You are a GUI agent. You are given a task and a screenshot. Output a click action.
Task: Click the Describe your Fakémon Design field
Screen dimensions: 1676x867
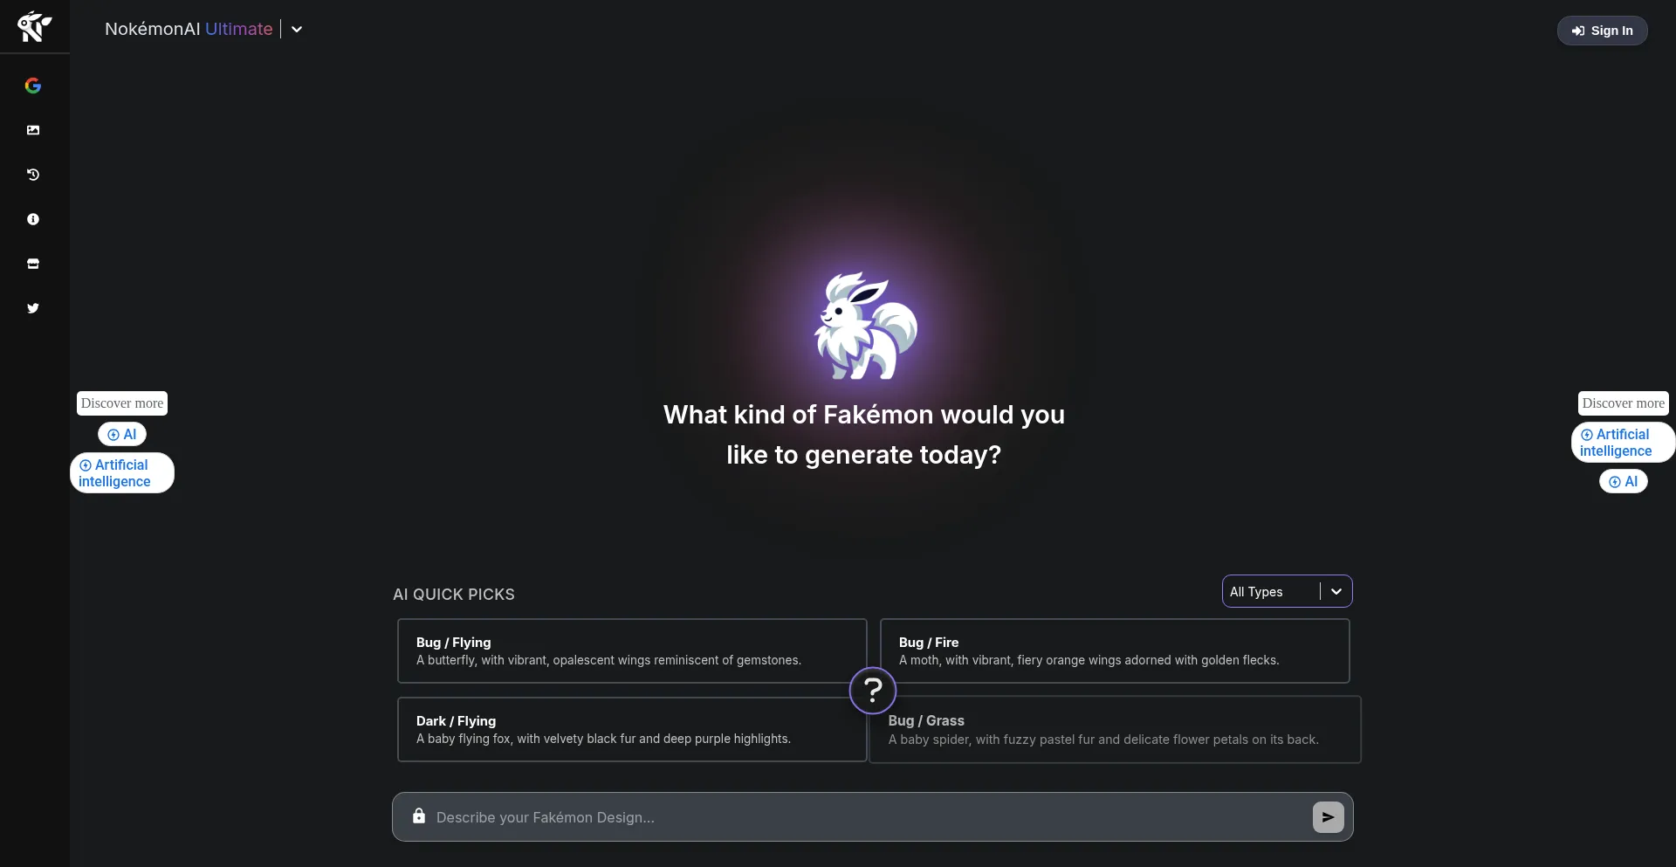864,817
